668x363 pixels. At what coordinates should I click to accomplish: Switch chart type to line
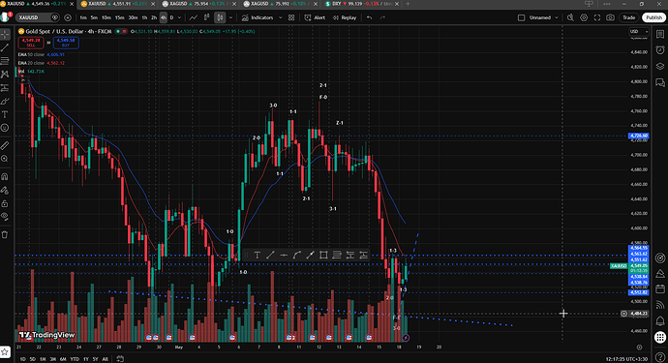coord(194,17)
